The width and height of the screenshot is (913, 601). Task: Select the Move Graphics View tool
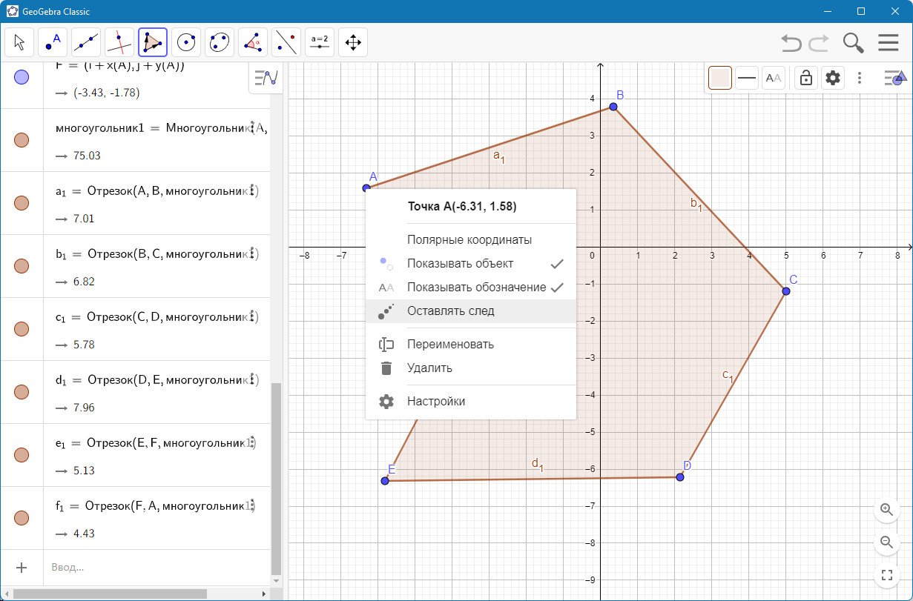tap(353, 43)
